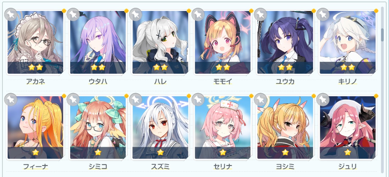Viewport: 389px width, 177px height.
Task: Toggle the pin icon on アカネ's card
Action: tap(11, 15)
